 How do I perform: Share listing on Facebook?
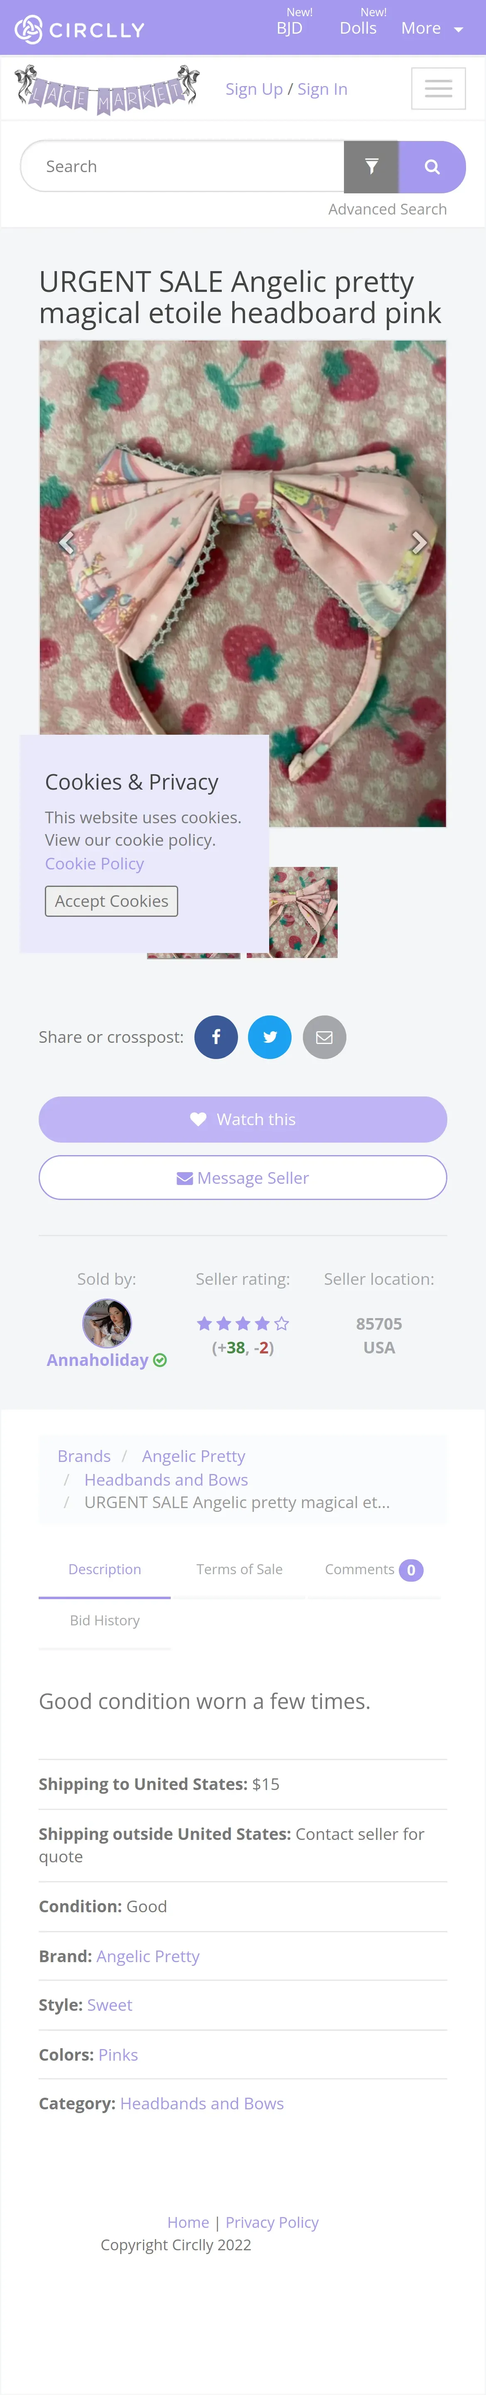[216, 1037]
